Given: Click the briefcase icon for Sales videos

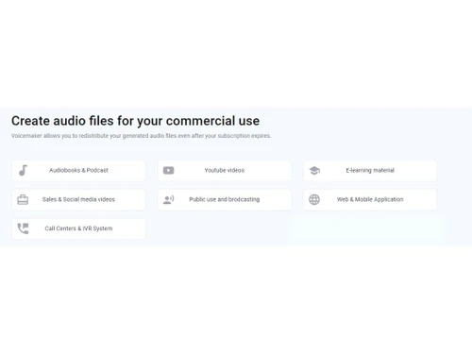Looking at the screenshot, I should (23, 199).
